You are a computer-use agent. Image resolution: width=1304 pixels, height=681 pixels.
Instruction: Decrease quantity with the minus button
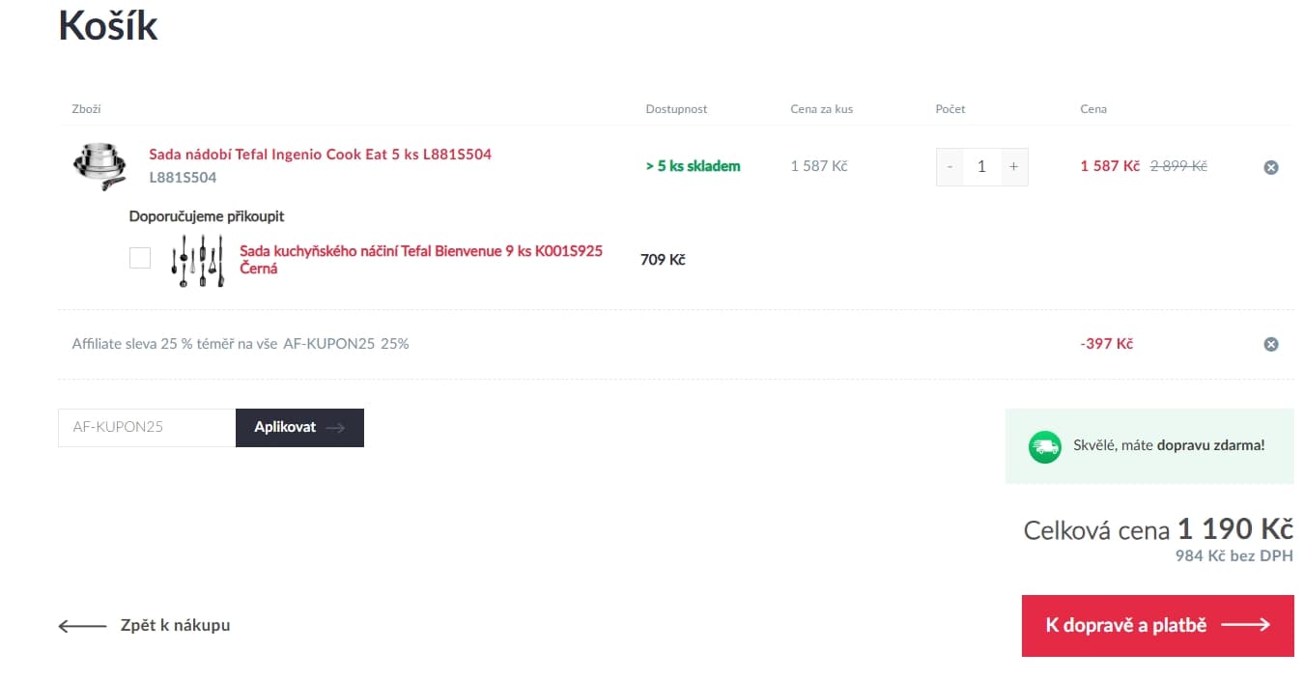tap(950, 166)
